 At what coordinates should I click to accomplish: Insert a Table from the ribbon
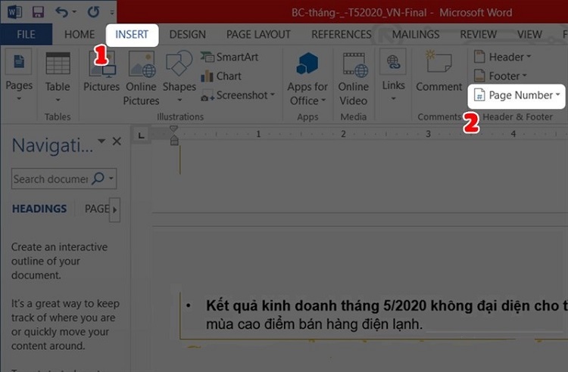(58, 76)
